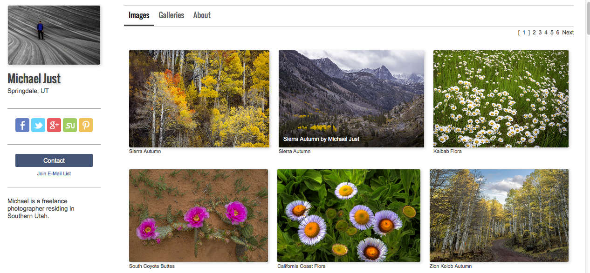Go to page 2 of images
The height and width of the screenshot is (273, 590).
click(x=534, y=33)
